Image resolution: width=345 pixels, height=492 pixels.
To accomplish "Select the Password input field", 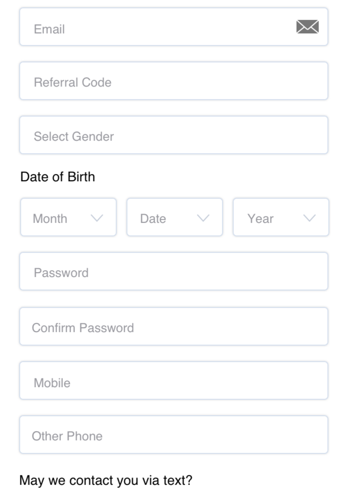I will point(174,271).
